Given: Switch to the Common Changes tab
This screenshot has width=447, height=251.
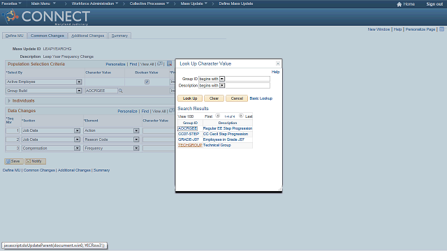Looking at the screenshot, I should click(47, 36).
